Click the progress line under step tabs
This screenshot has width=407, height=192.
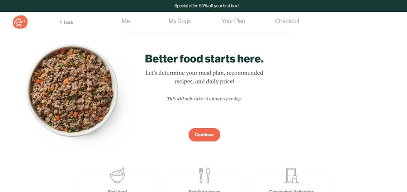[x=207, y=33]
